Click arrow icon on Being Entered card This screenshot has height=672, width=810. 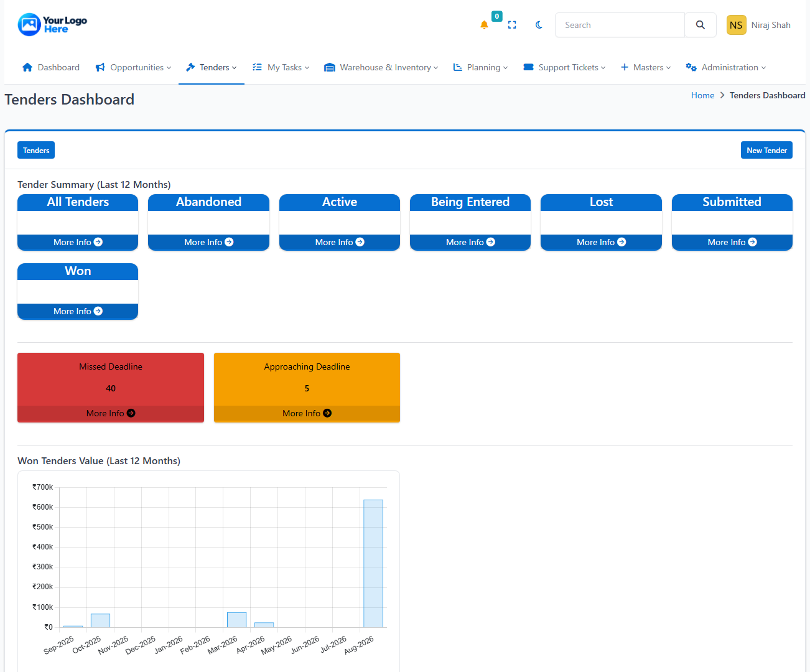(x=491, y=242)
